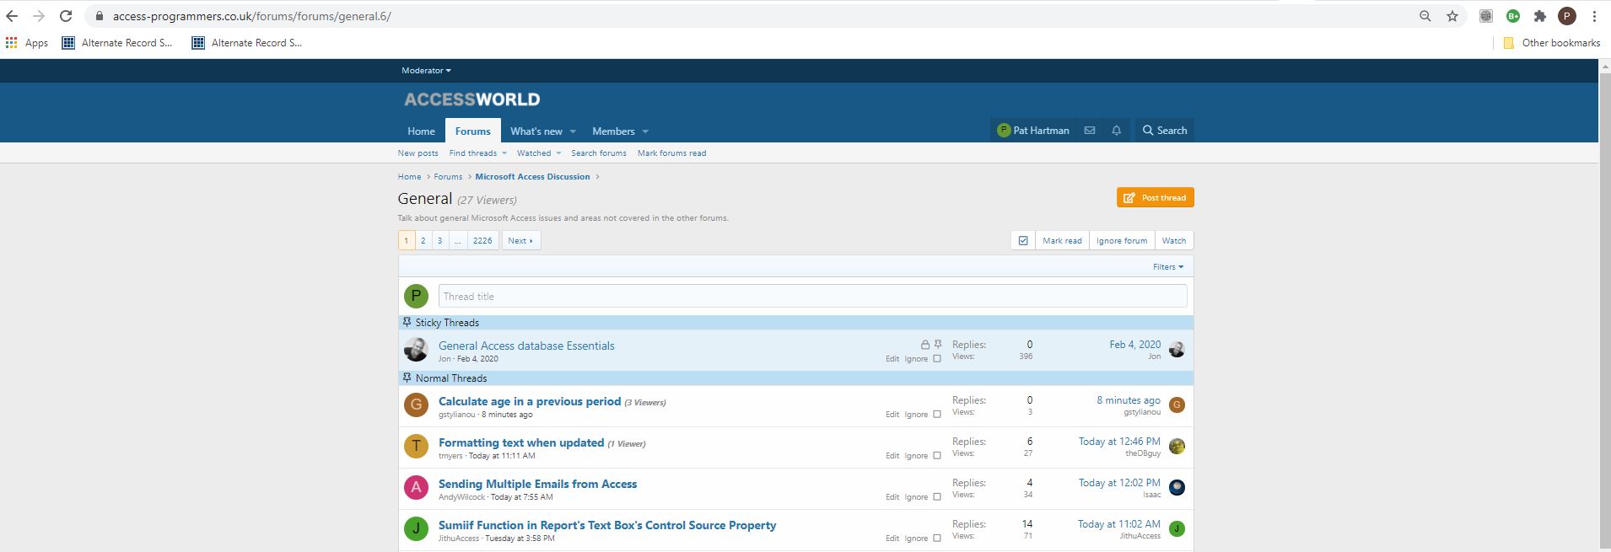Bookmark this page with the star icon
This screenshot has width=1611, height=552.
(1452, 16)
